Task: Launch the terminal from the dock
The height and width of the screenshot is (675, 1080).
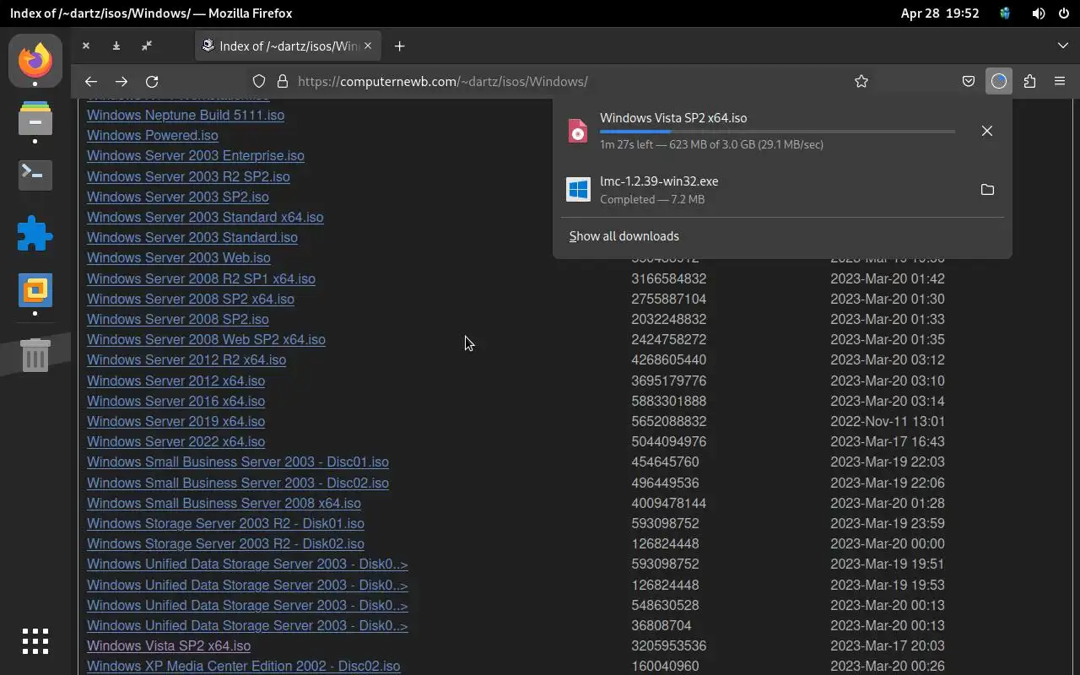Action: click(35, 175)
